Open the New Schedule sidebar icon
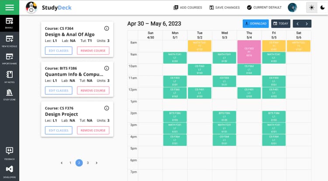Viewport: 328px width, 181px height. (x=9, y=41)
